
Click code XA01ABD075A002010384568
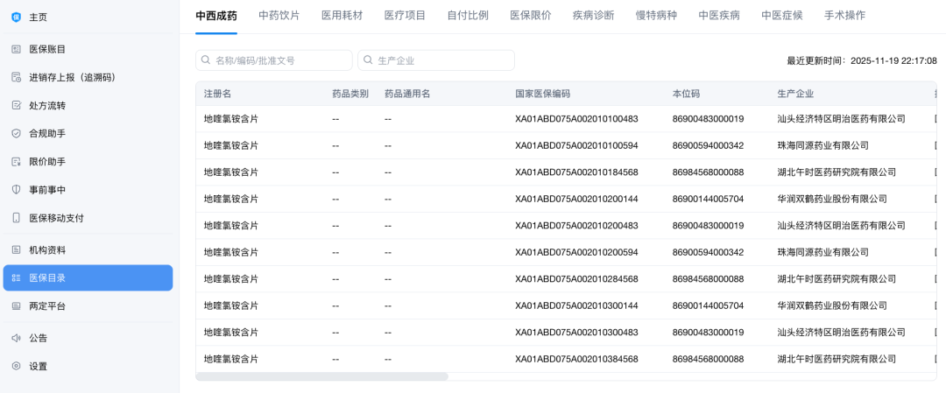(x=576, y=359)
